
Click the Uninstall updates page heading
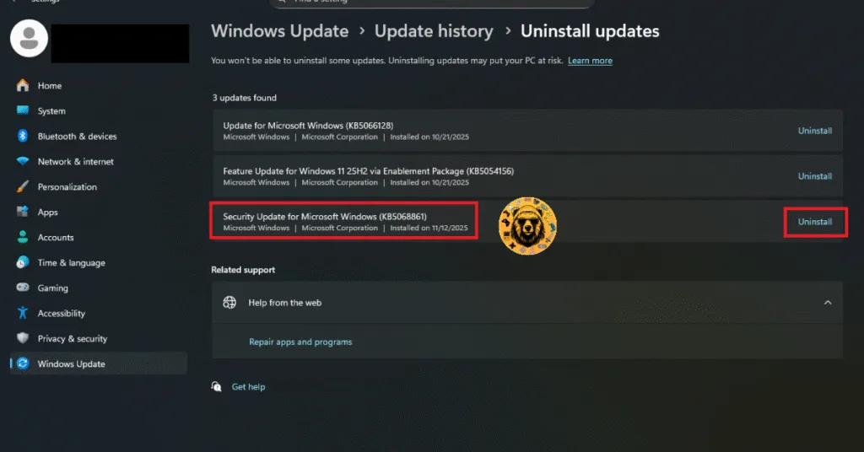pos(590,31)
